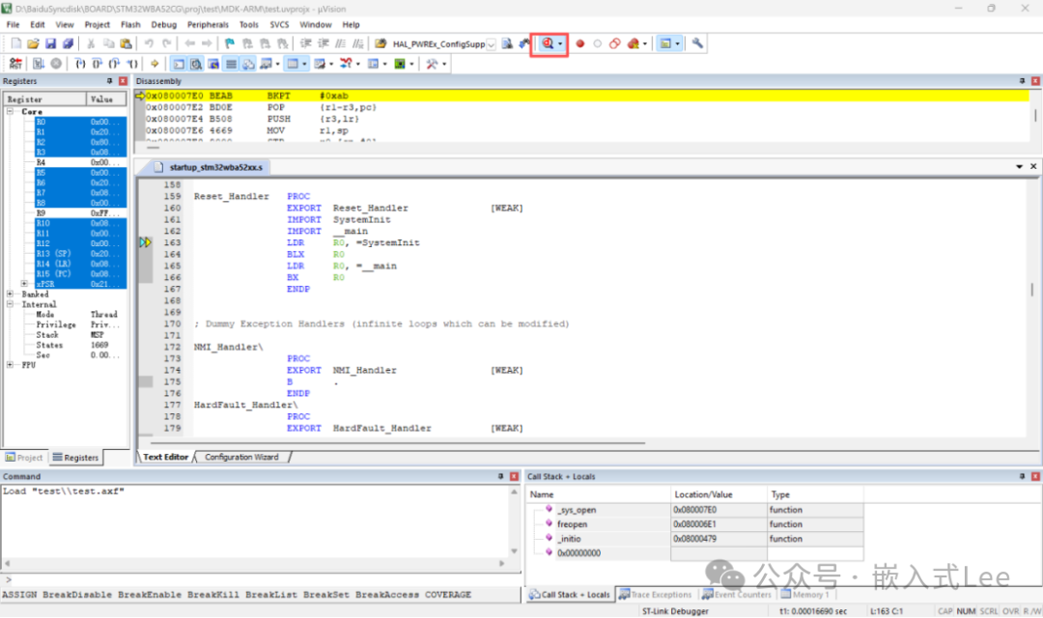Toggle the Command Window button
Screen dimensions: 1043x618
pyautogui.click(x=180, y=64)
